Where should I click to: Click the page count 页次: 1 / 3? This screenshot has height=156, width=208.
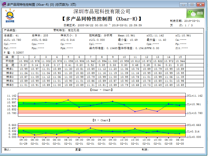181,25
